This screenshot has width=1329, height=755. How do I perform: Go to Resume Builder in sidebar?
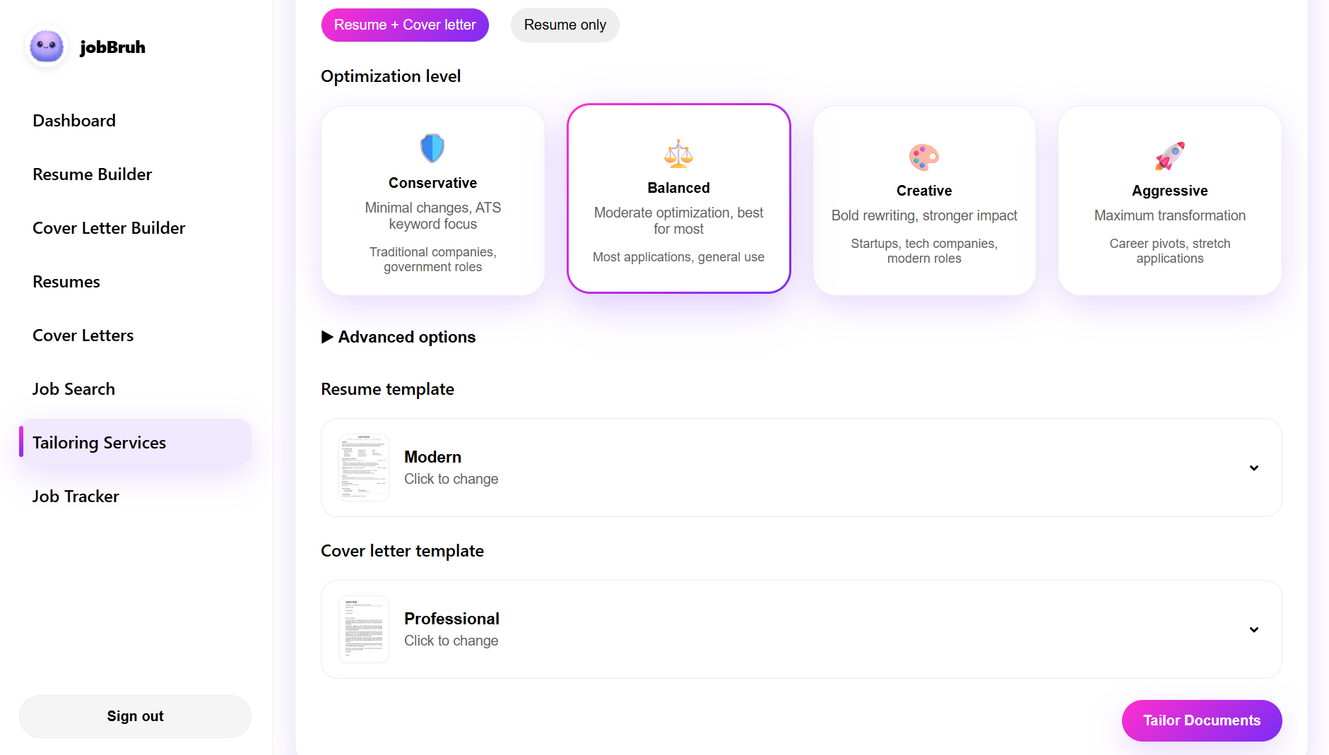pos(93,174)
